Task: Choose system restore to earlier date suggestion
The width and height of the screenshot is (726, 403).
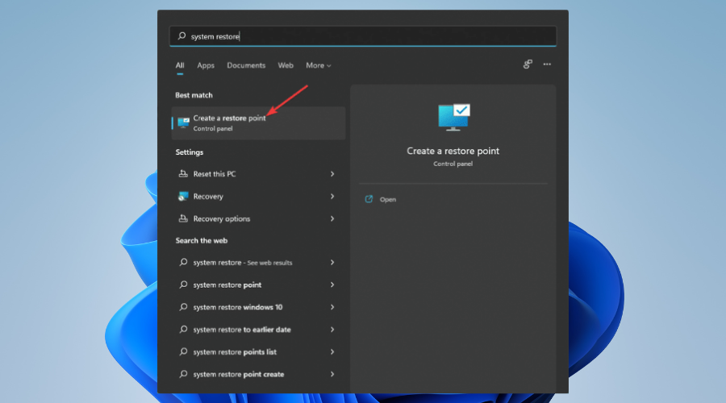Action: pos(242,330)
